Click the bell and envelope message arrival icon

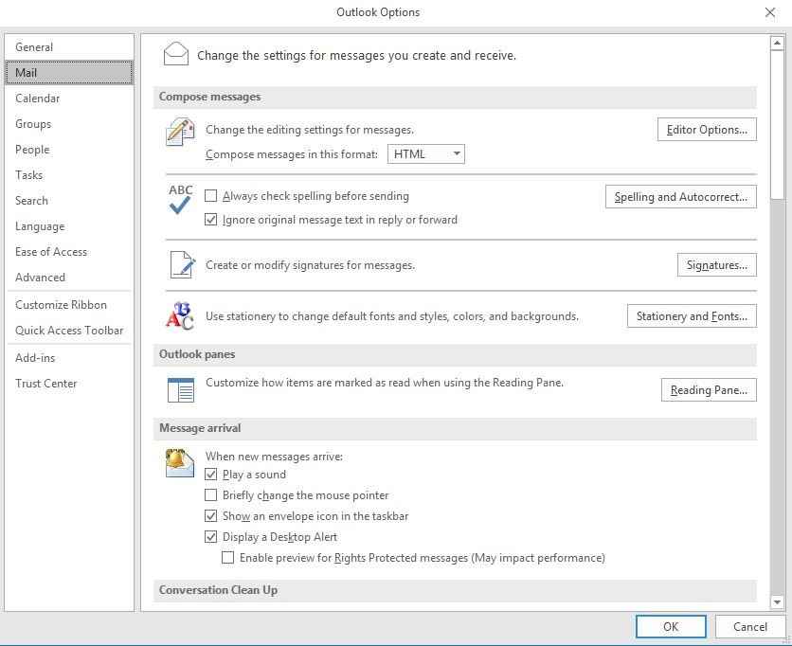[x=180, y=461]
